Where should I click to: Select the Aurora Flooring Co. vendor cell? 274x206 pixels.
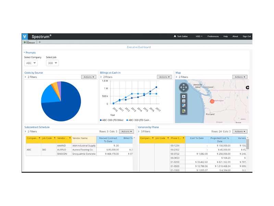84,150
